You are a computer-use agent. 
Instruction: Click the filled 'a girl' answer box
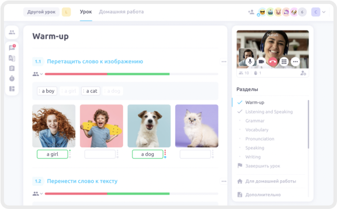pos(53,154)
